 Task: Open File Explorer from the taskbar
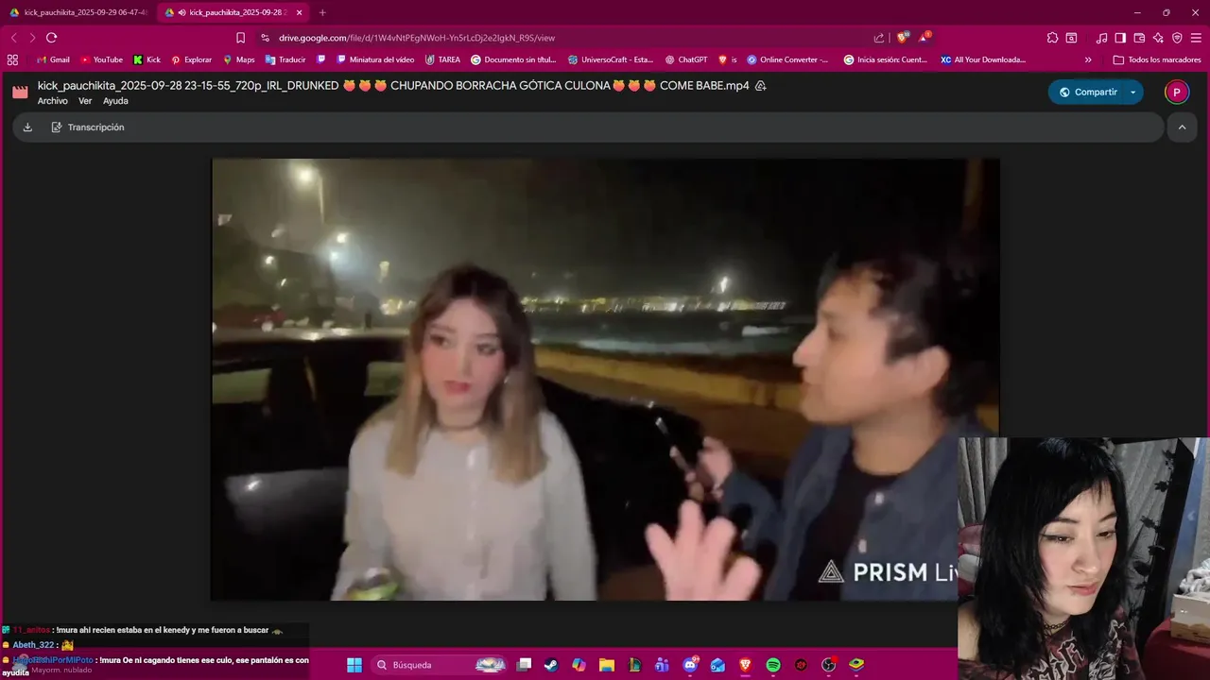click(607, 665)
